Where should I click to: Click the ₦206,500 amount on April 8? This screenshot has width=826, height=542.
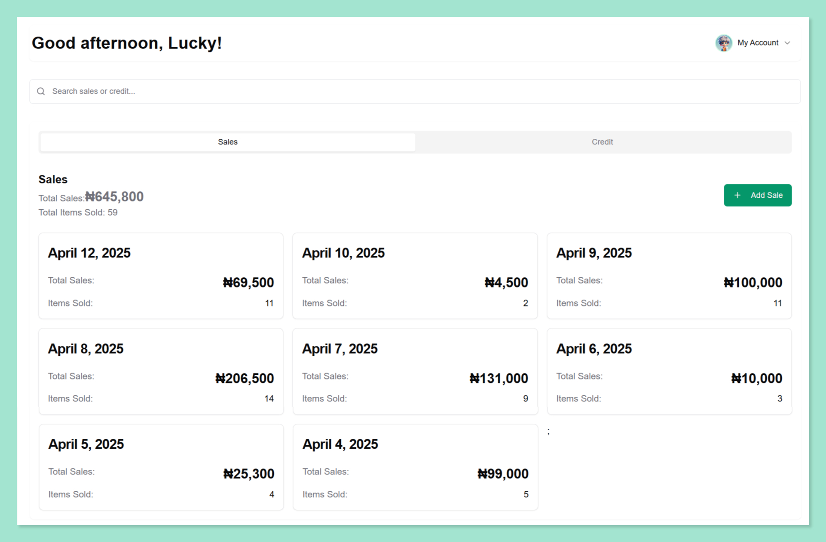tap(245, 378)
